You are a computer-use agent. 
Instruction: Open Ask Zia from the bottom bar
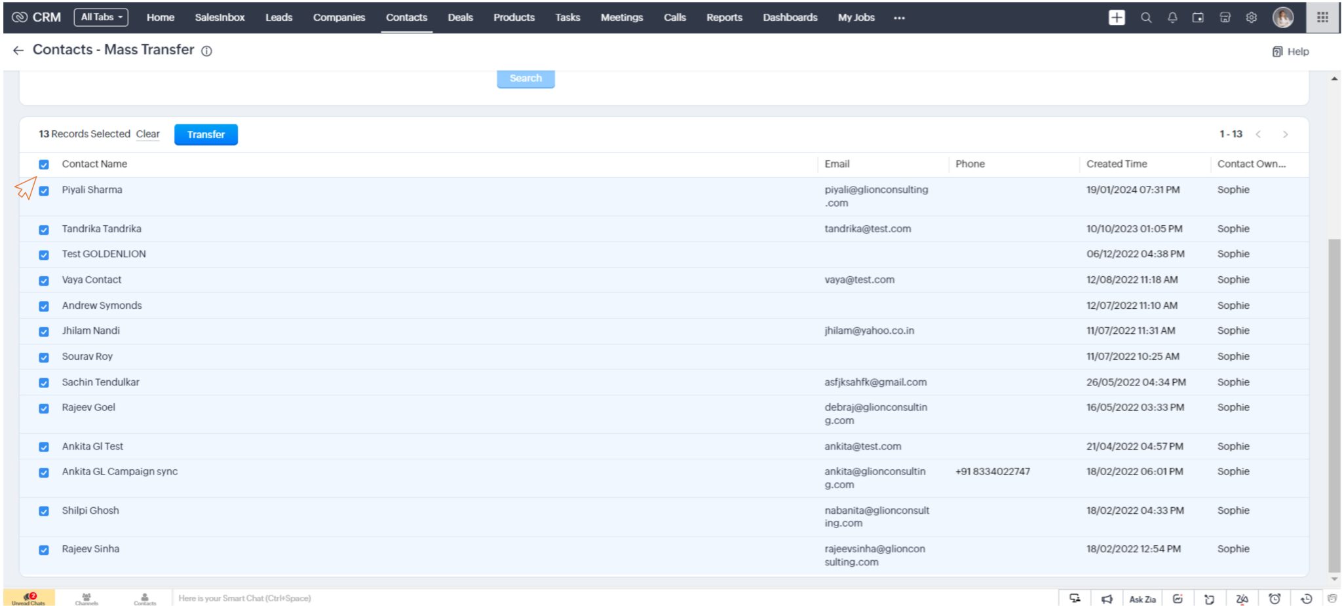(1142, 598)
